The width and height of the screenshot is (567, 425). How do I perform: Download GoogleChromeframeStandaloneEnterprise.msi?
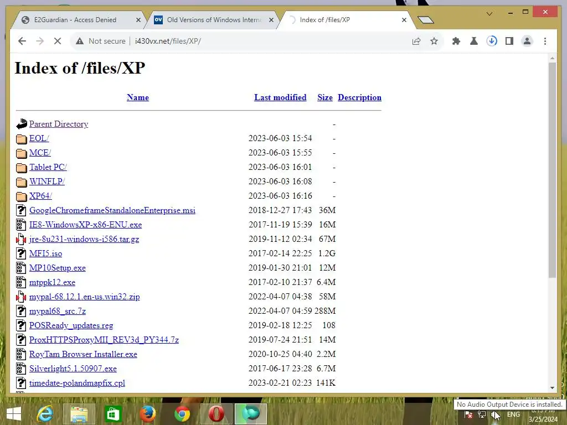pyautogui.click(x=112, y=210)
